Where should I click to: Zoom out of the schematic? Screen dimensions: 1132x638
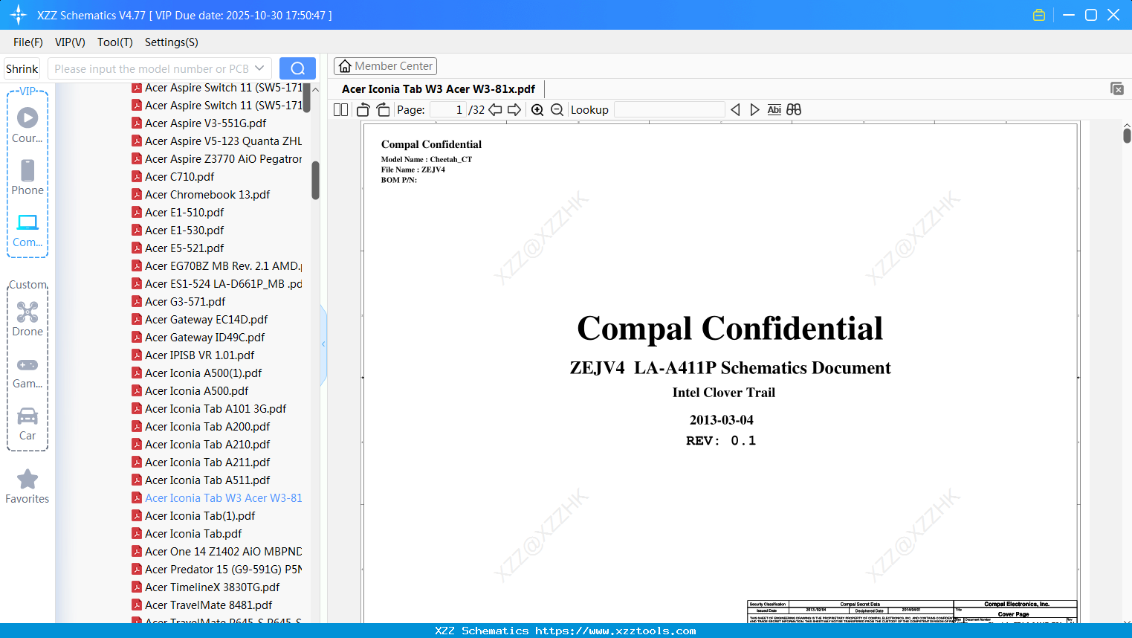(557, 110)
